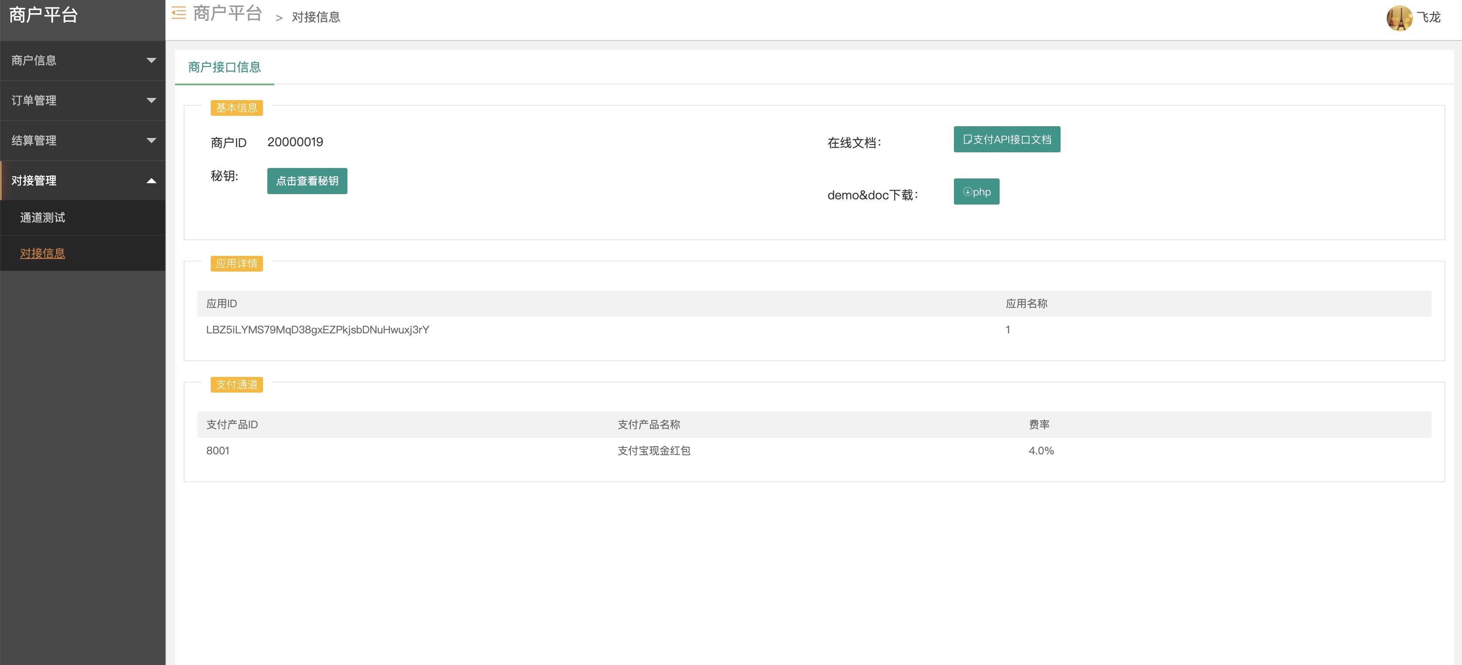Select the application ID LBZ5iLYMS79MqD38gxEZPkjsbDNuHwuxj3rY
Image resolution: width=1462 pixels, height=665 pixels.
coord(317,329)
